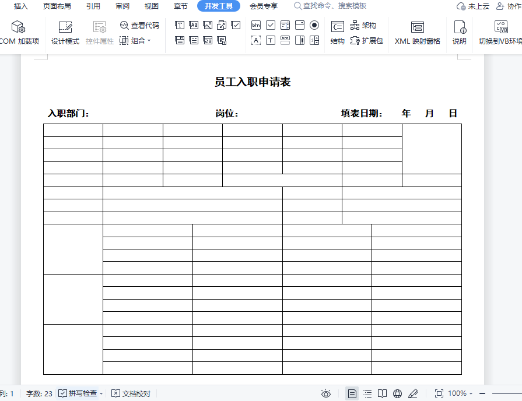Expand Spell Check dropdown arrow
This screenshot has width=522, height=401.
[101, 393]
